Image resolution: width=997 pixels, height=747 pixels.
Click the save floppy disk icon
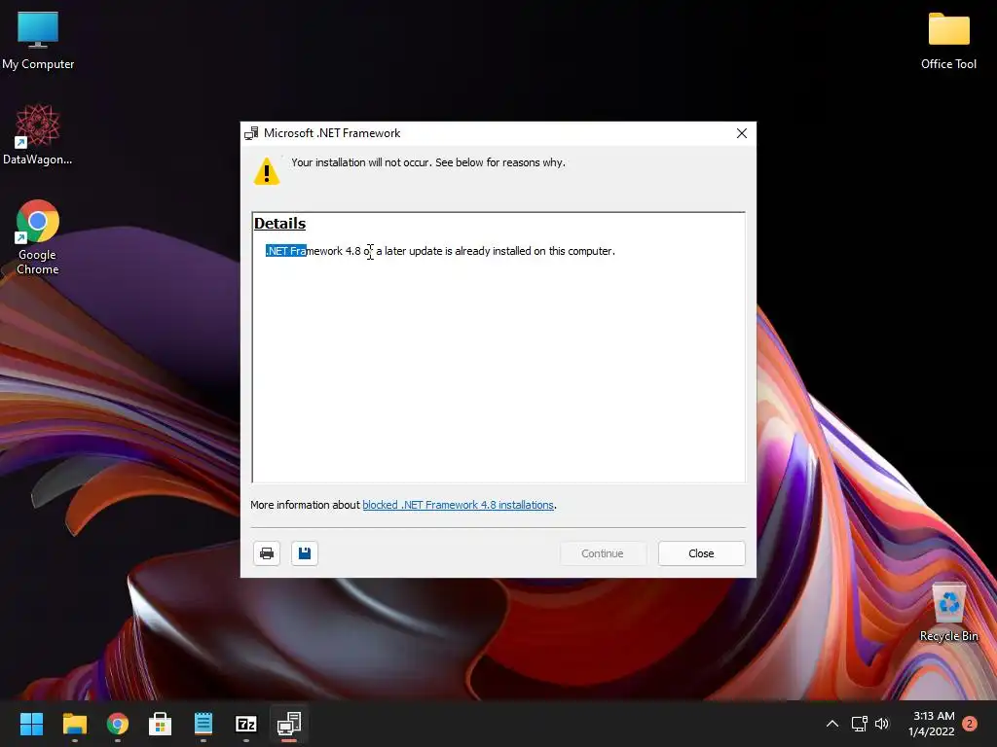point(305,553)
